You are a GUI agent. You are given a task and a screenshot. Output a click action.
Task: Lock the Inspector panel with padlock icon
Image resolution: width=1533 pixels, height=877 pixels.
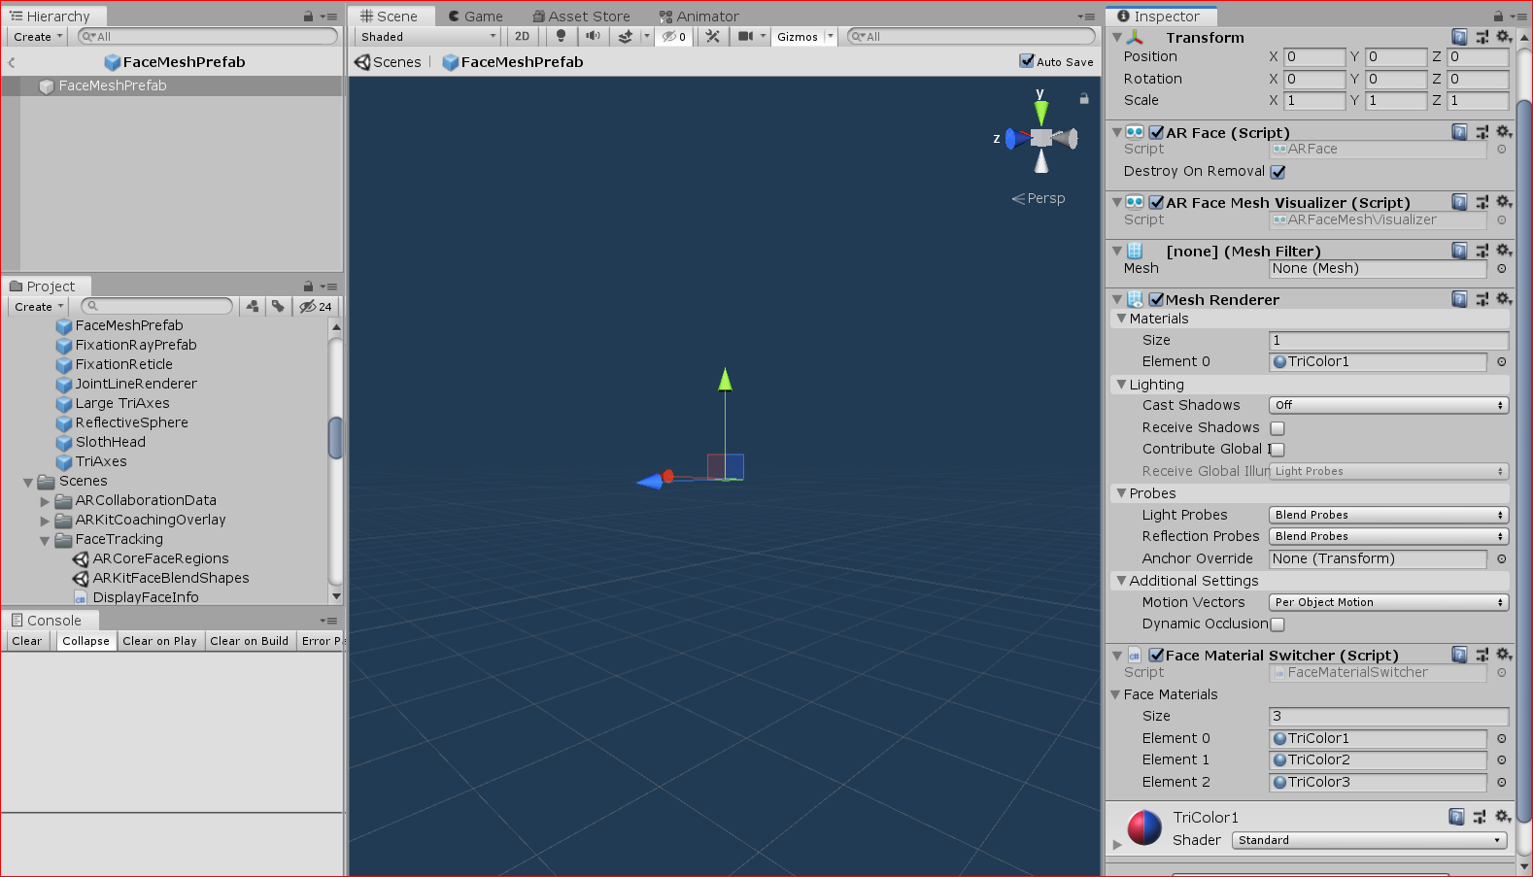click(1498, 17)
